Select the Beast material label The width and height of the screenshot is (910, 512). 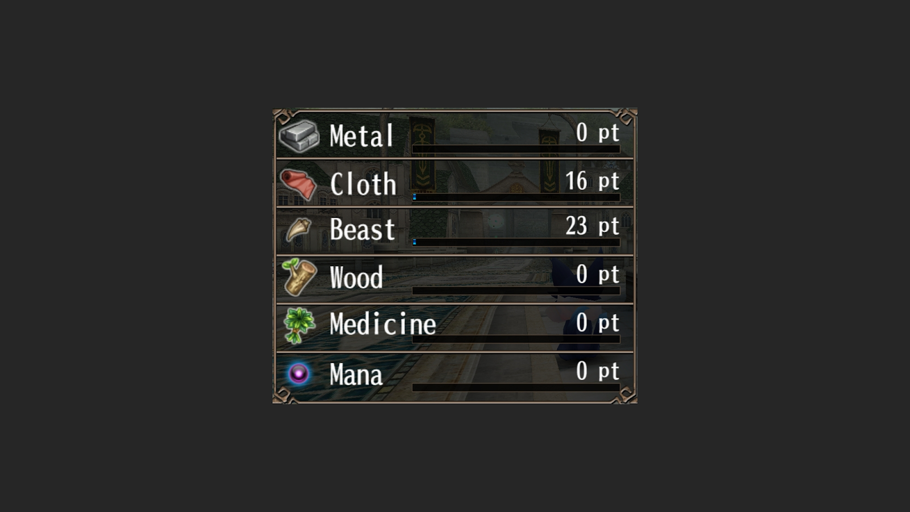point(362,230)
